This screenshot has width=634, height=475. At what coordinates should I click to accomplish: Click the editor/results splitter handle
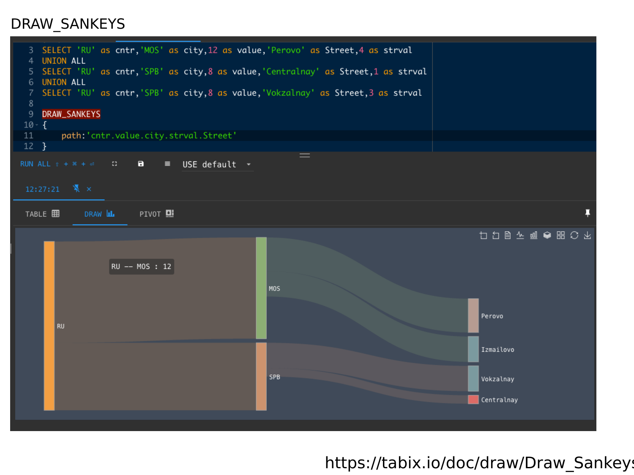coord(305,155)
